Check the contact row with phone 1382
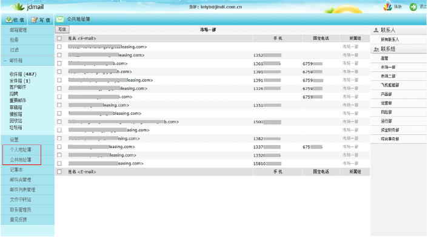 point(59,138)
